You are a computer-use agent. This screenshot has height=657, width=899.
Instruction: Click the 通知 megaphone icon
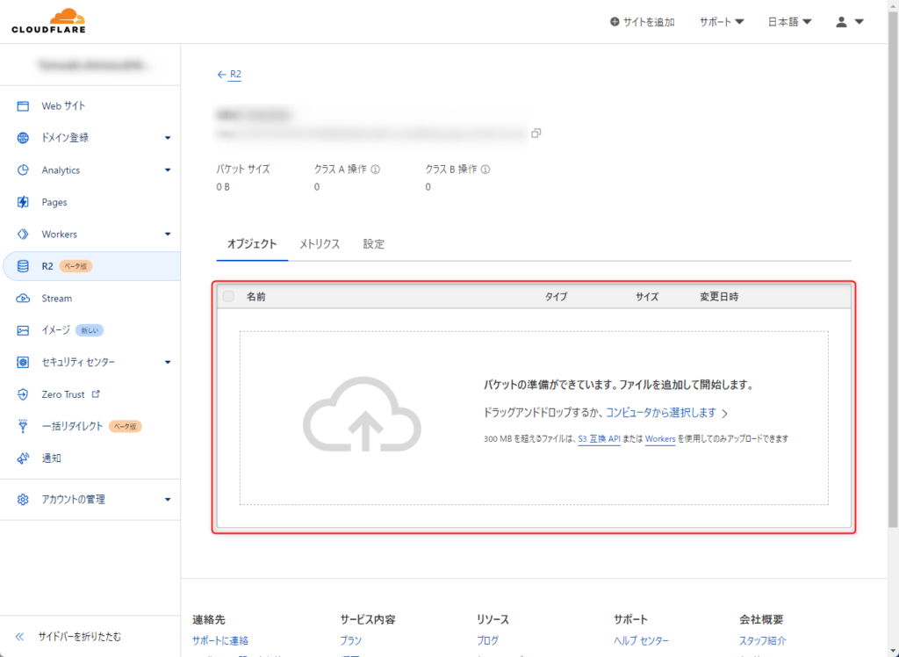click(23, 458)
